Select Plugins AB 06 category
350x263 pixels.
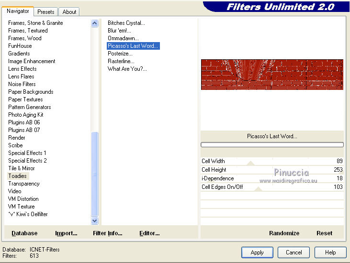click(x=24, y=122)
